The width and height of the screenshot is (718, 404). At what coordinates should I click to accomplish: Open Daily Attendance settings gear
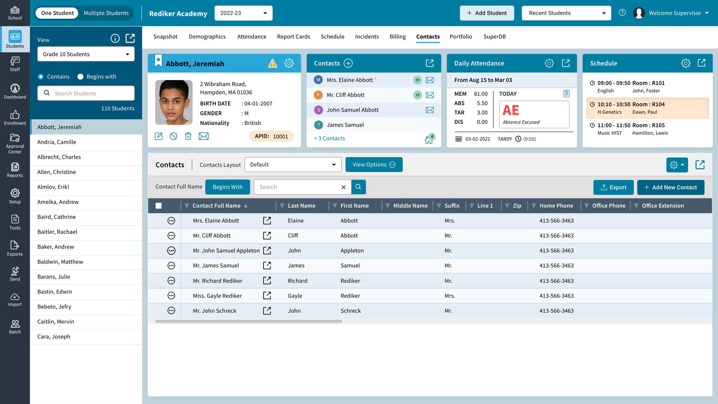coord(549,63)
